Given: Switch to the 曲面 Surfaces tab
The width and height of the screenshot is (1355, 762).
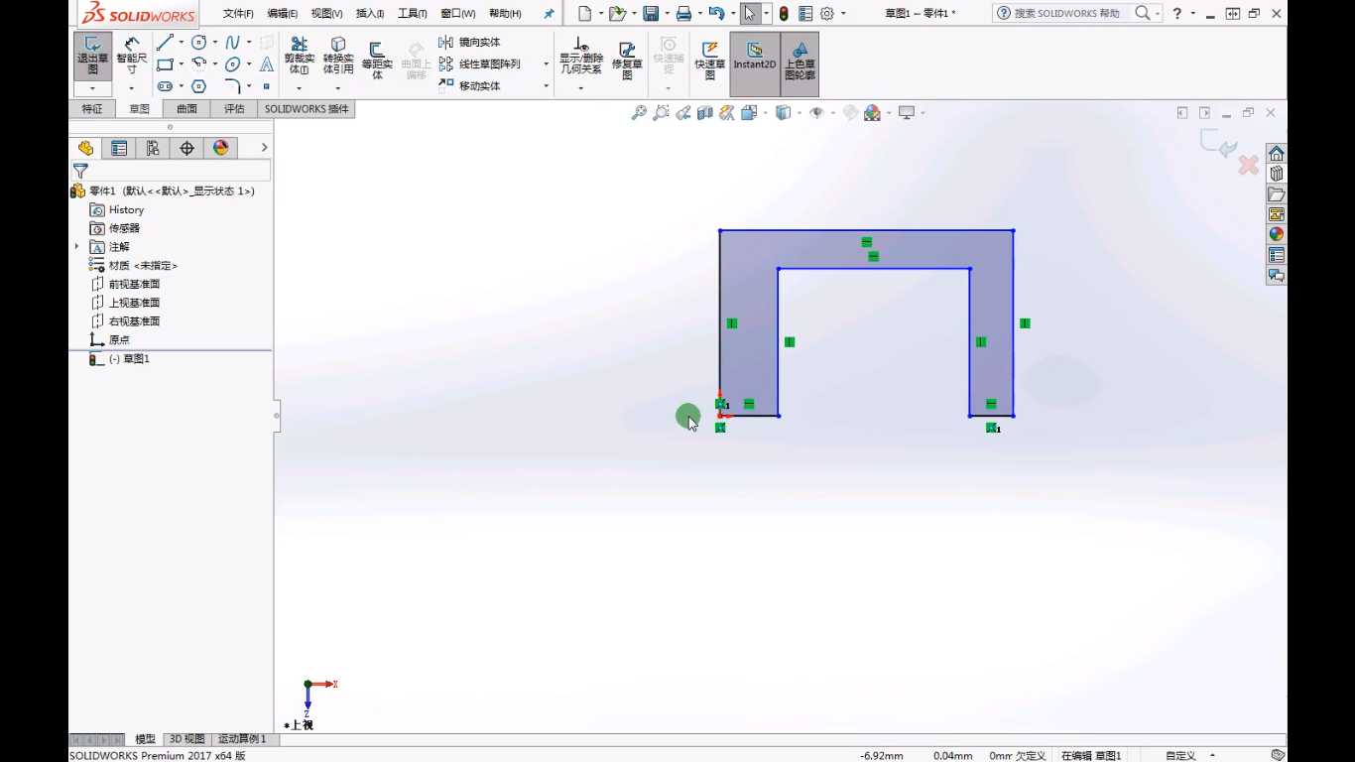Looking at the screenshot, I should [x=186, y=109].
